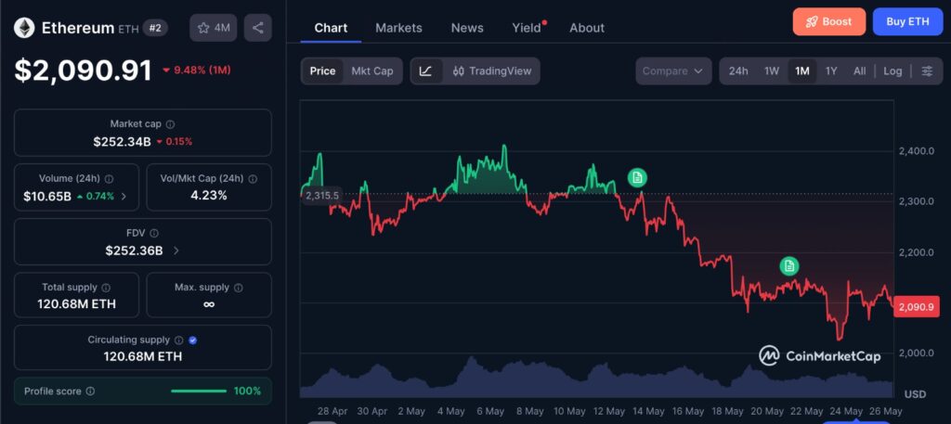The image size is (951, 424).
Task: Click the $252.34B market cap value
Action: (122, 142)
